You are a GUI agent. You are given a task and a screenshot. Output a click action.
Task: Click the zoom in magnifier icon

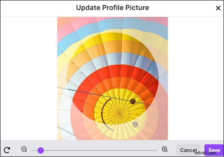[x=165, y=149]
